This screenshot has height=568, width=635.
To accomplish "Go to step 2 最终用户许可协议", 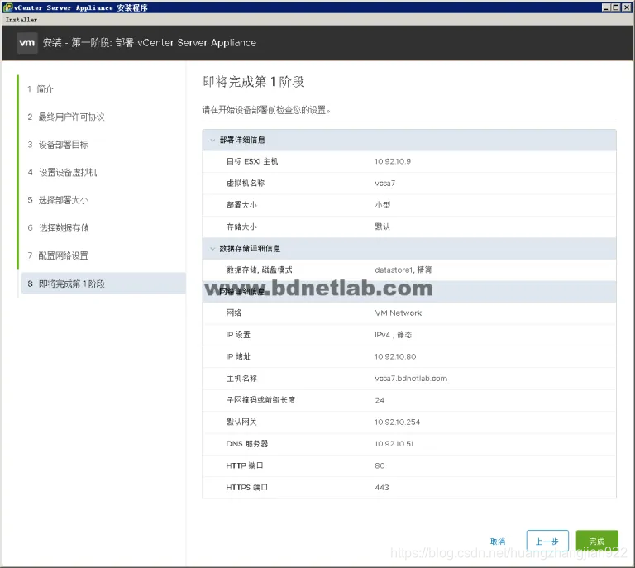I will 66,117.
